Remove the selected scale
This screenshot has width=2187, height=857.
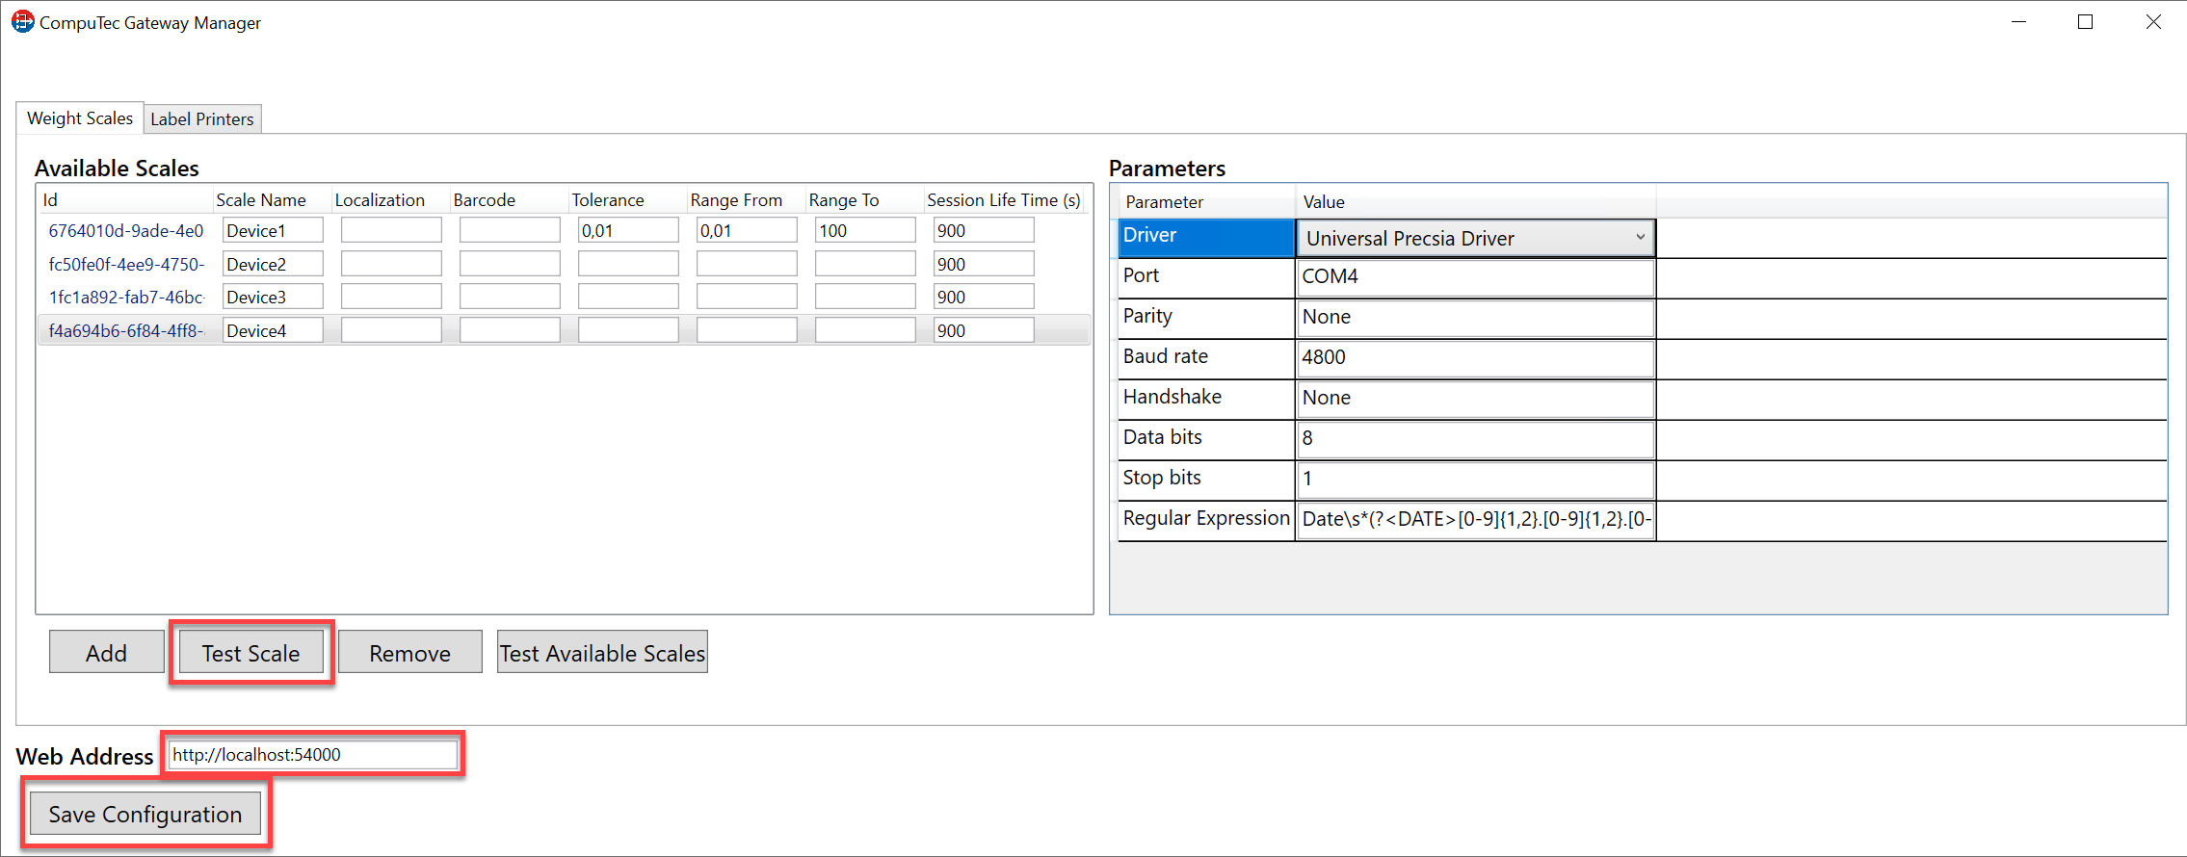click(409, 653)
